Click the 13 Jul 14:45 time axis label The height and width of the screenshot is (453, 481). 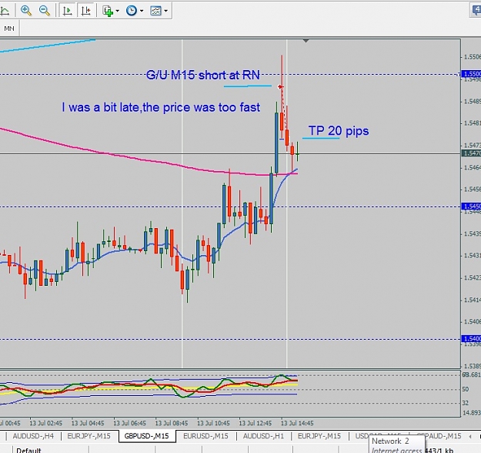tap(297, 423)
